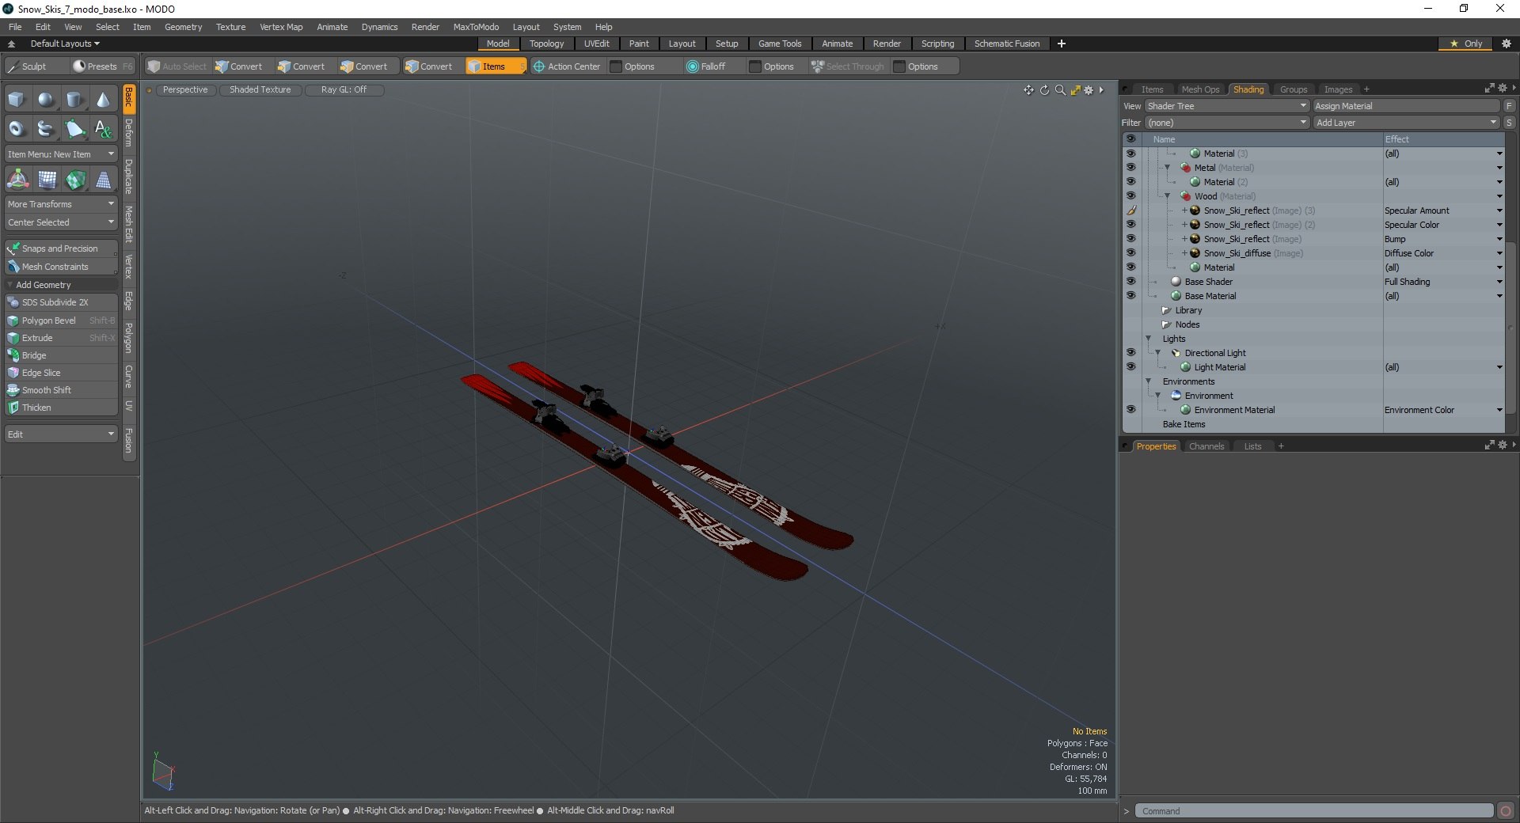
Task: Click the F button beside Assign Material
Action: [1509, 106]
